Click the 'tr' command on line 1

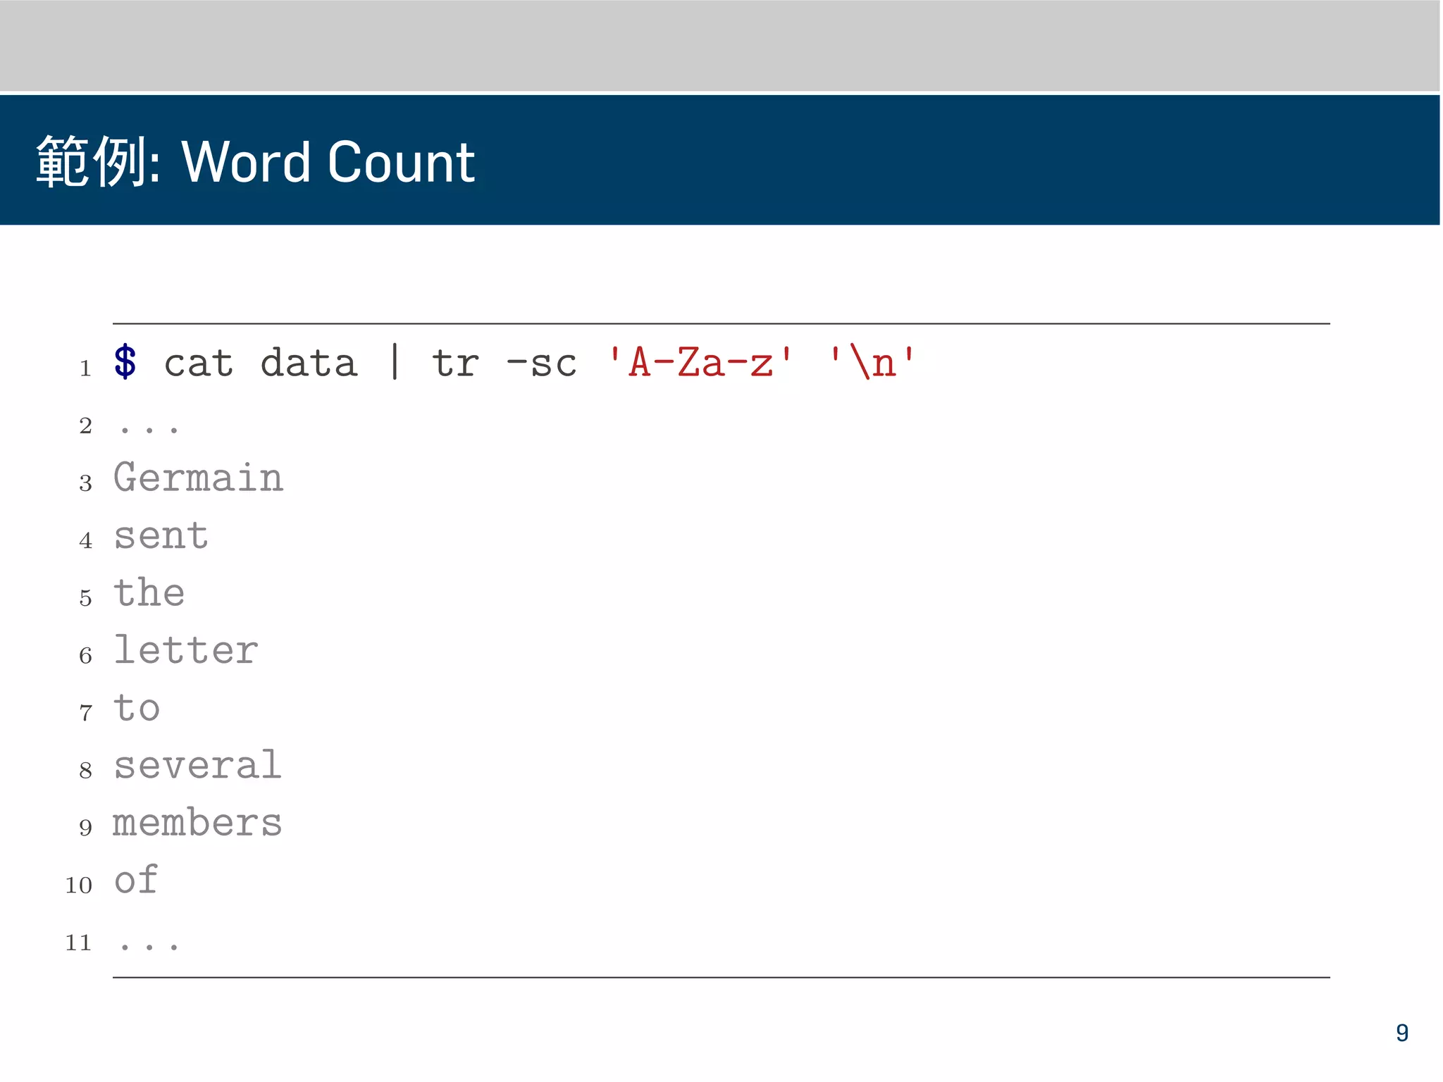pyautogui.click(x=455, y=363)
